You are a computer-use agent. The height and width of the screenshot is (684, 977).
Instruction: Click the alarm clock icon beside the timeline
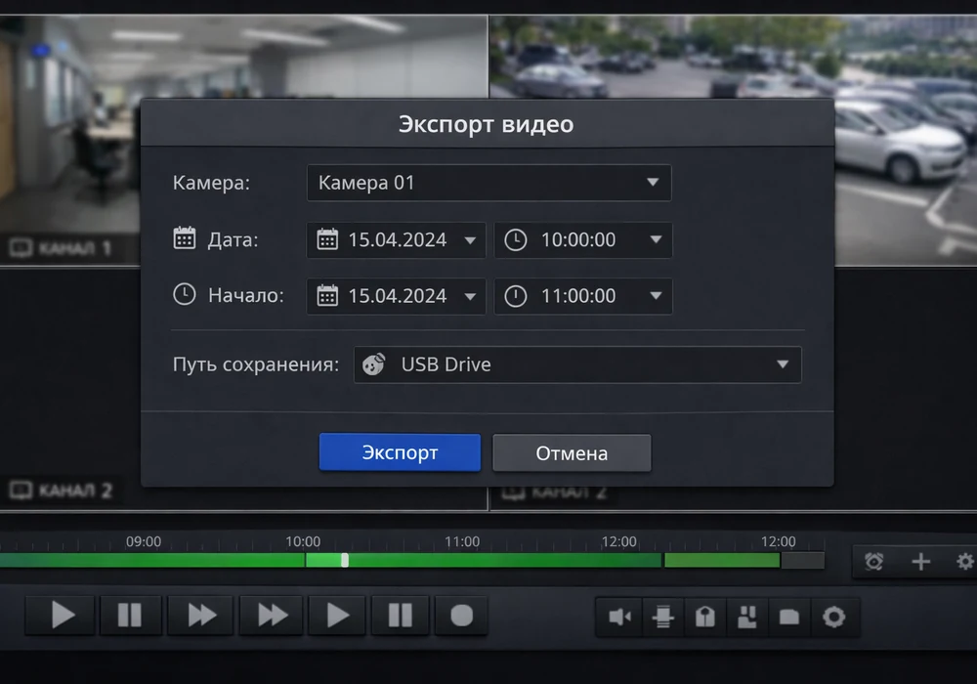(x=874, y=562)
